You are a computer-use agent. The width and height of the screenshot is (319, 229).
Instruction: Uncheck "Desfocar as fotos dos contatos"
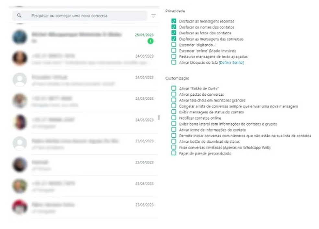click(x=174, y=33)
